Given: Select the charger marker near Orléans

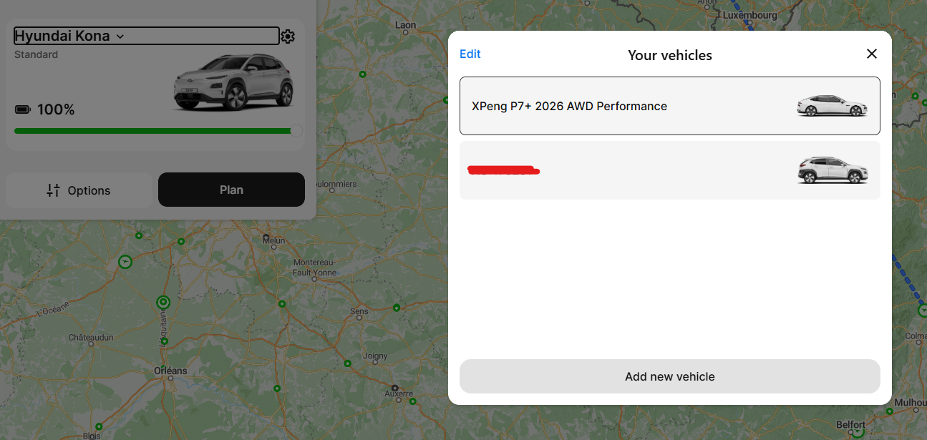Looking at the screenshot, I should click(x=165, y=341).
